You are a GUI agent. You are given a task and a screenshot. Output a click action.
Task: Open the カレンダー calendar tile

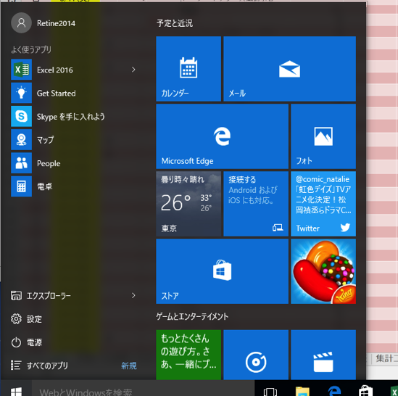click(x=188, y=69)
